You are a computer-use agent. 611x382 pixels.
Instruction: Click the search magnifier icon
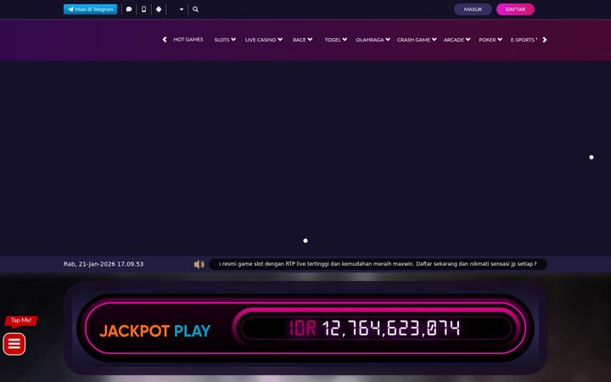[x=196, y=9]
